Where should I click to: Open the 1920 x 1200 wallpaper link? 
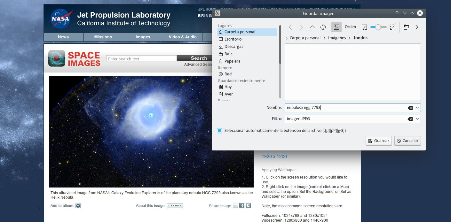pyautogui.click(x=274, y=157)
